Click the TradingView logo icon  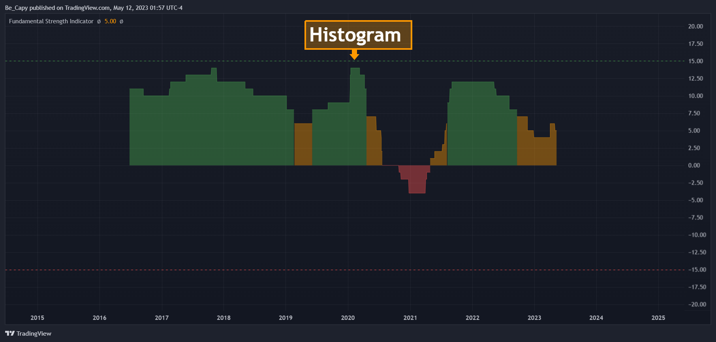click(10, 333)
